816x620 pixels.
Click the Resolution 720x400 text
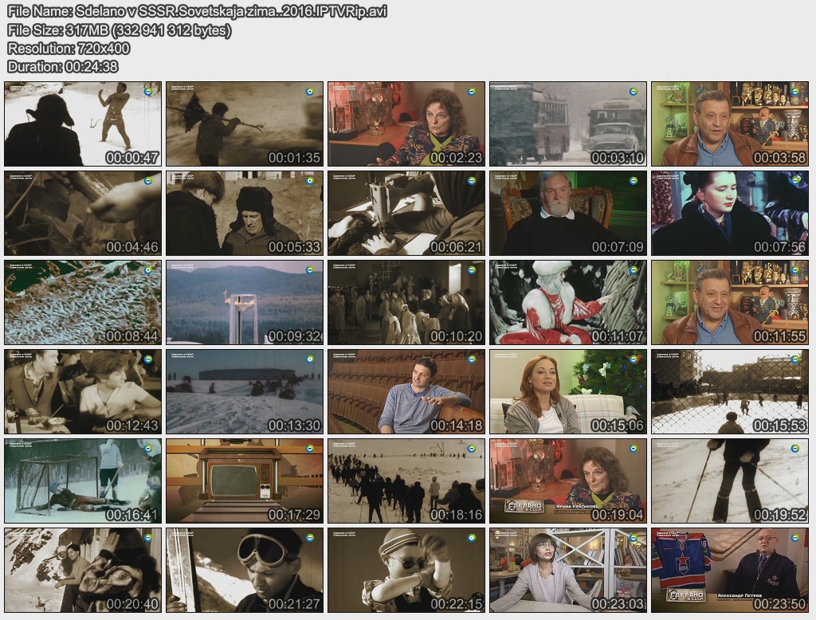(69, 49)
